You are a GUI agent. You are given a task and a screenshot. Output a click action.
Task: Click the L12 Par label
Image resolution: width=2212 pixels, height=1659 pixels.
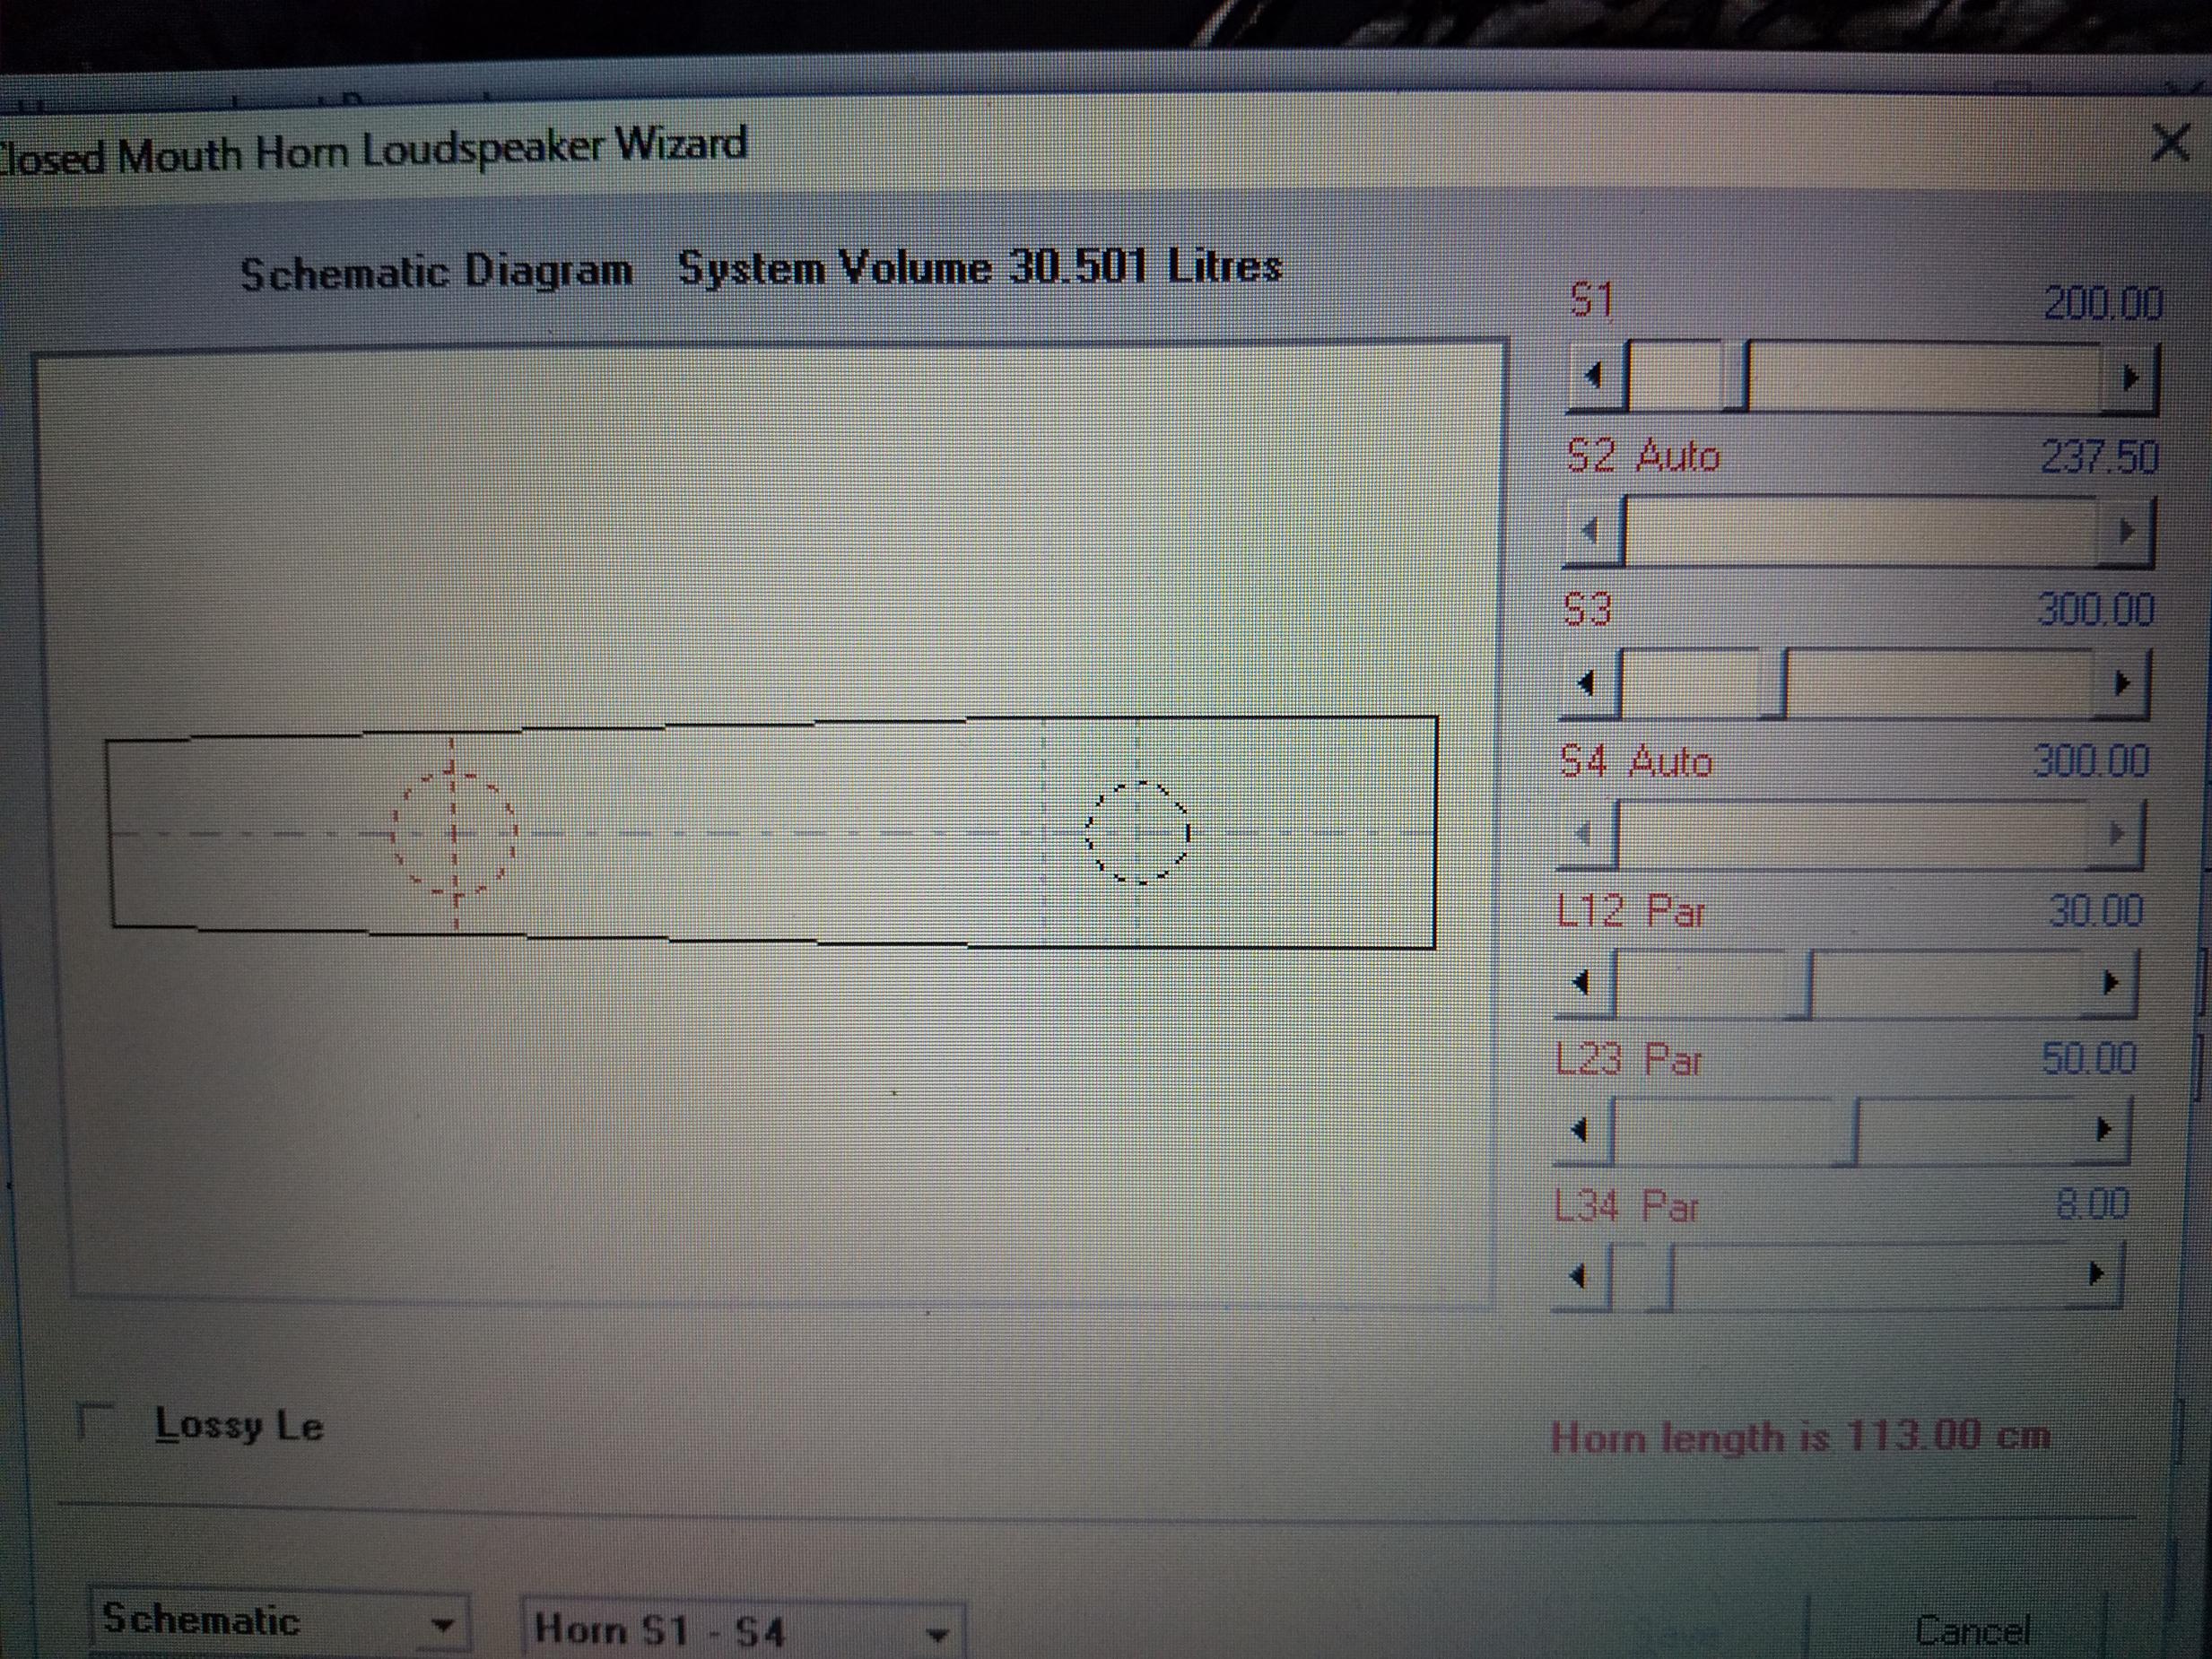(1631, 911)
